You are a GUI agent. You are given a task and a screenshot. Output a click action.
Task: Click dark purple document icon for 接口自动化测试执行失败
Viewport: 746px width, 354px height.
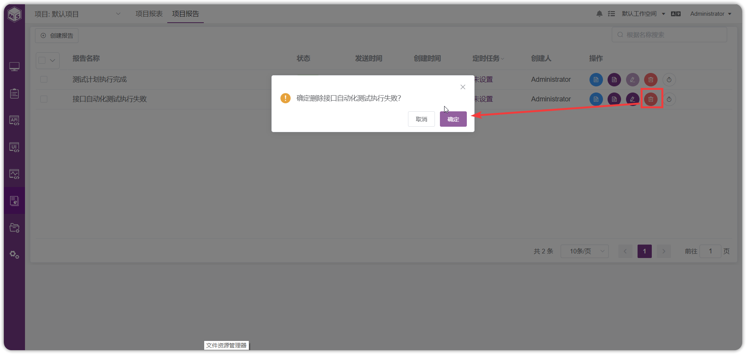[614, 99]
